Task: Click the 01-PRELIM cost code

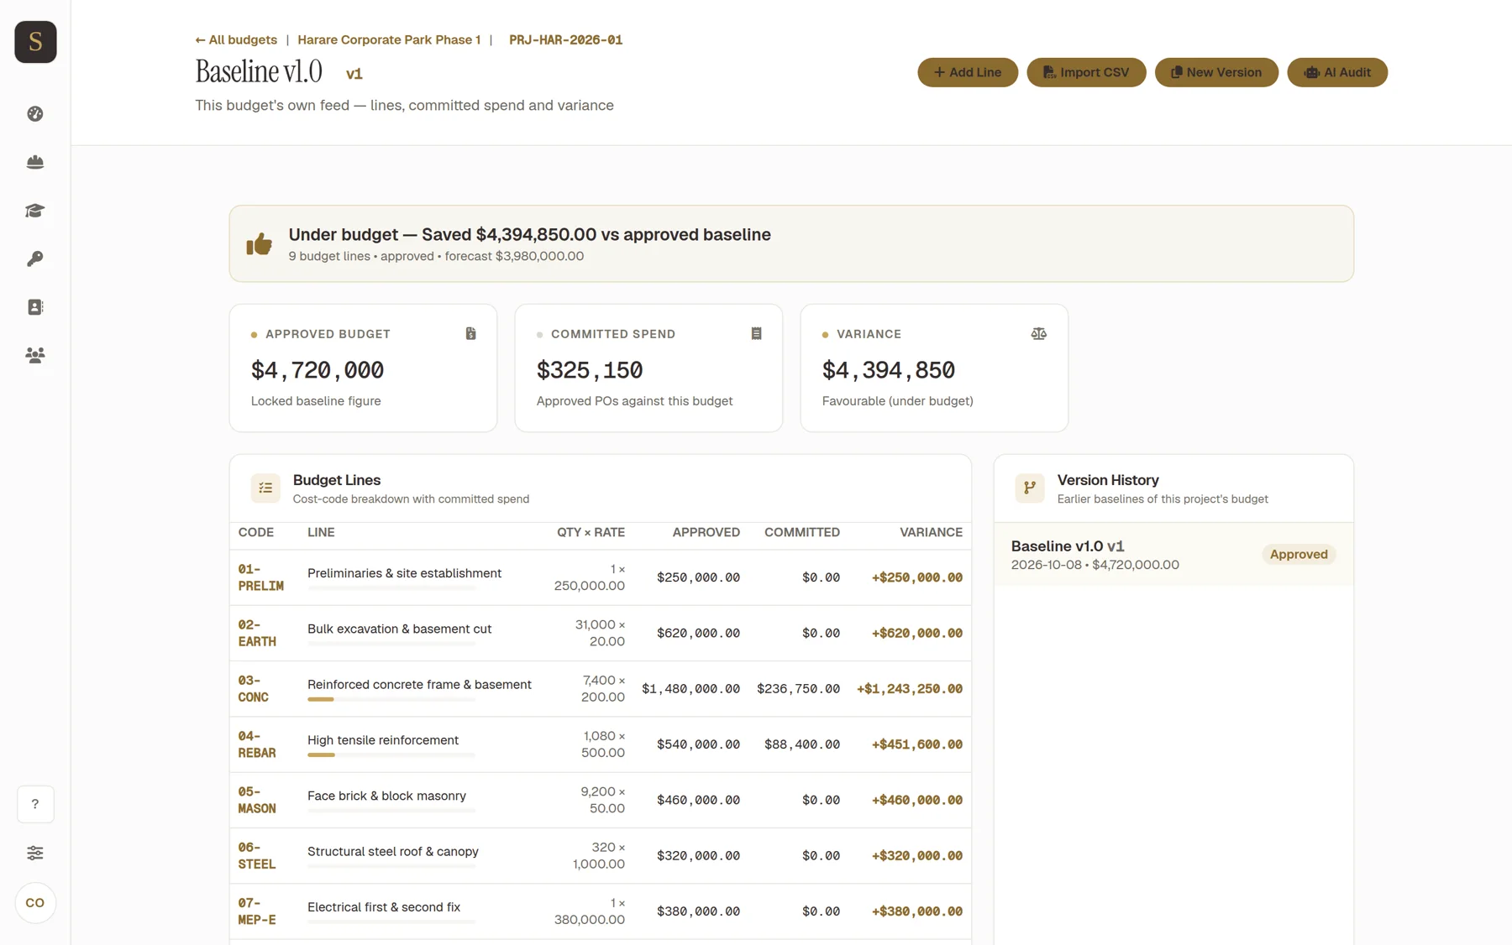Action: [x=260, y=577]
